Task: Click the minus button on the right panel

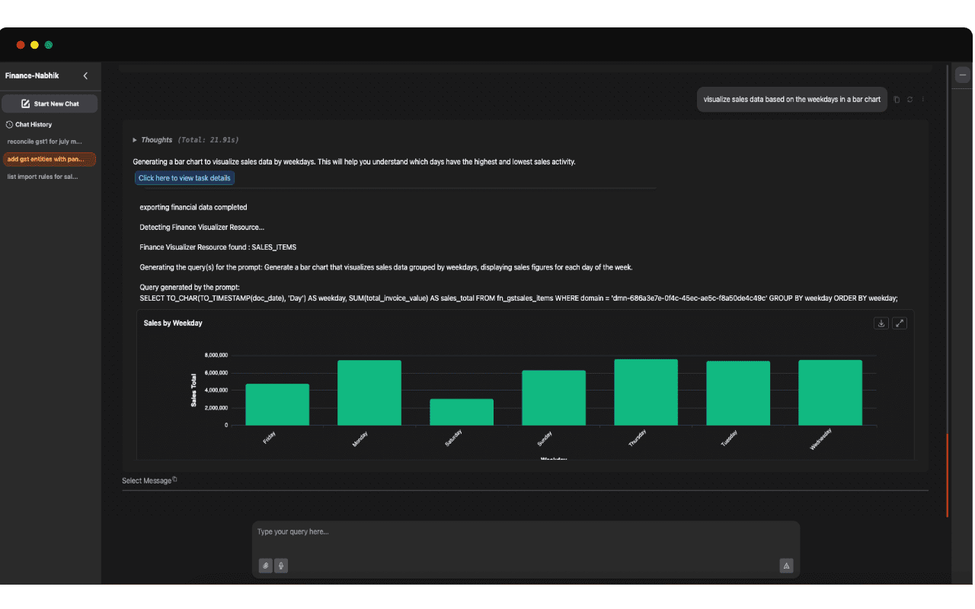Action: point(963,75)
